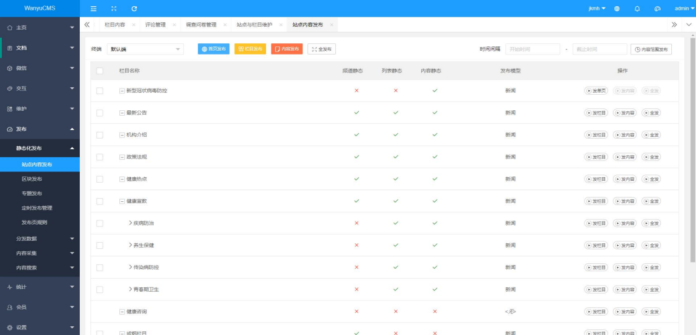The width and height of the screenshot is (696, 335).
Task: Tick the checkbox for 最新公告 row
Action: [100, 113]
